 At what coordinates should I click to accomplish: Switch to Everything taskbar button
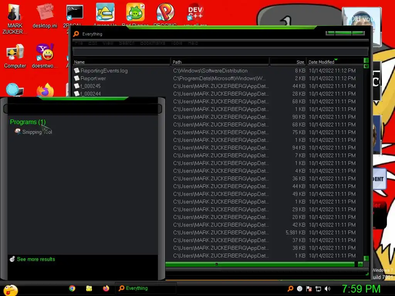[146, 288]
